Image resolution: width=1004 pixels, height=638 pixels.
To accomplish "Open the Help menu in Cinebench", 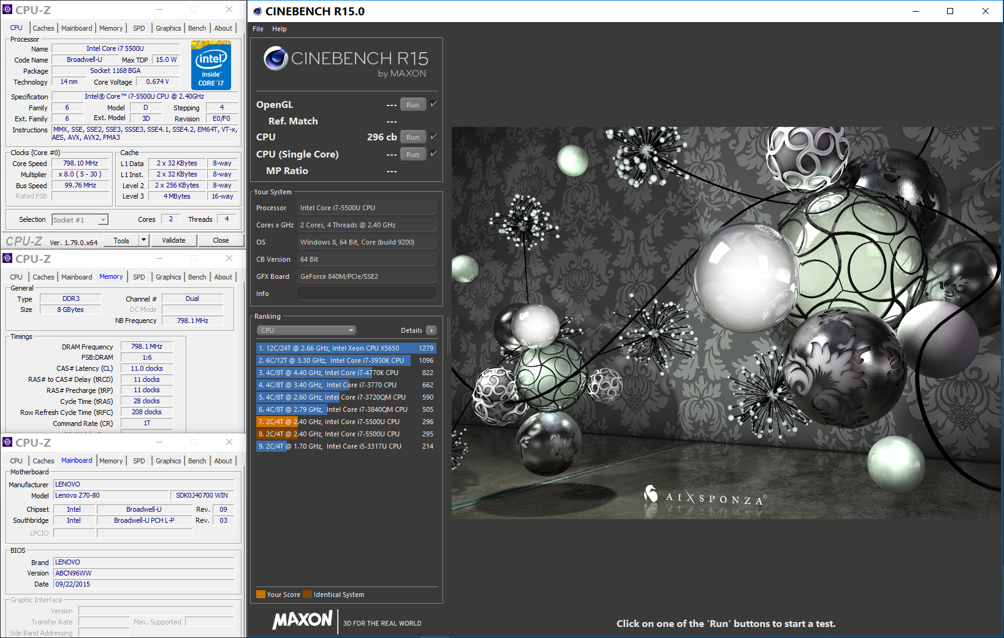I will point(280,29).
